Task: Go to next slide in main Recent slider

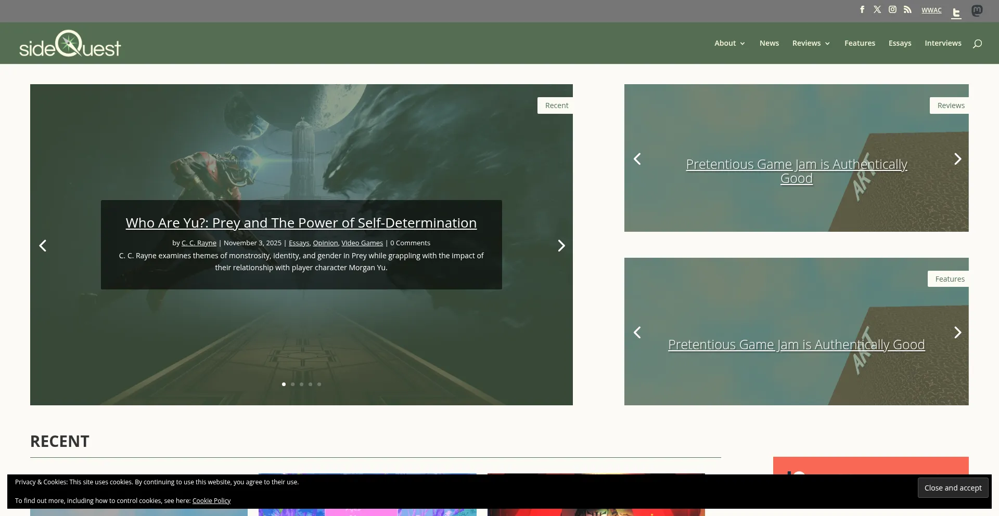Action: [561, 245]
